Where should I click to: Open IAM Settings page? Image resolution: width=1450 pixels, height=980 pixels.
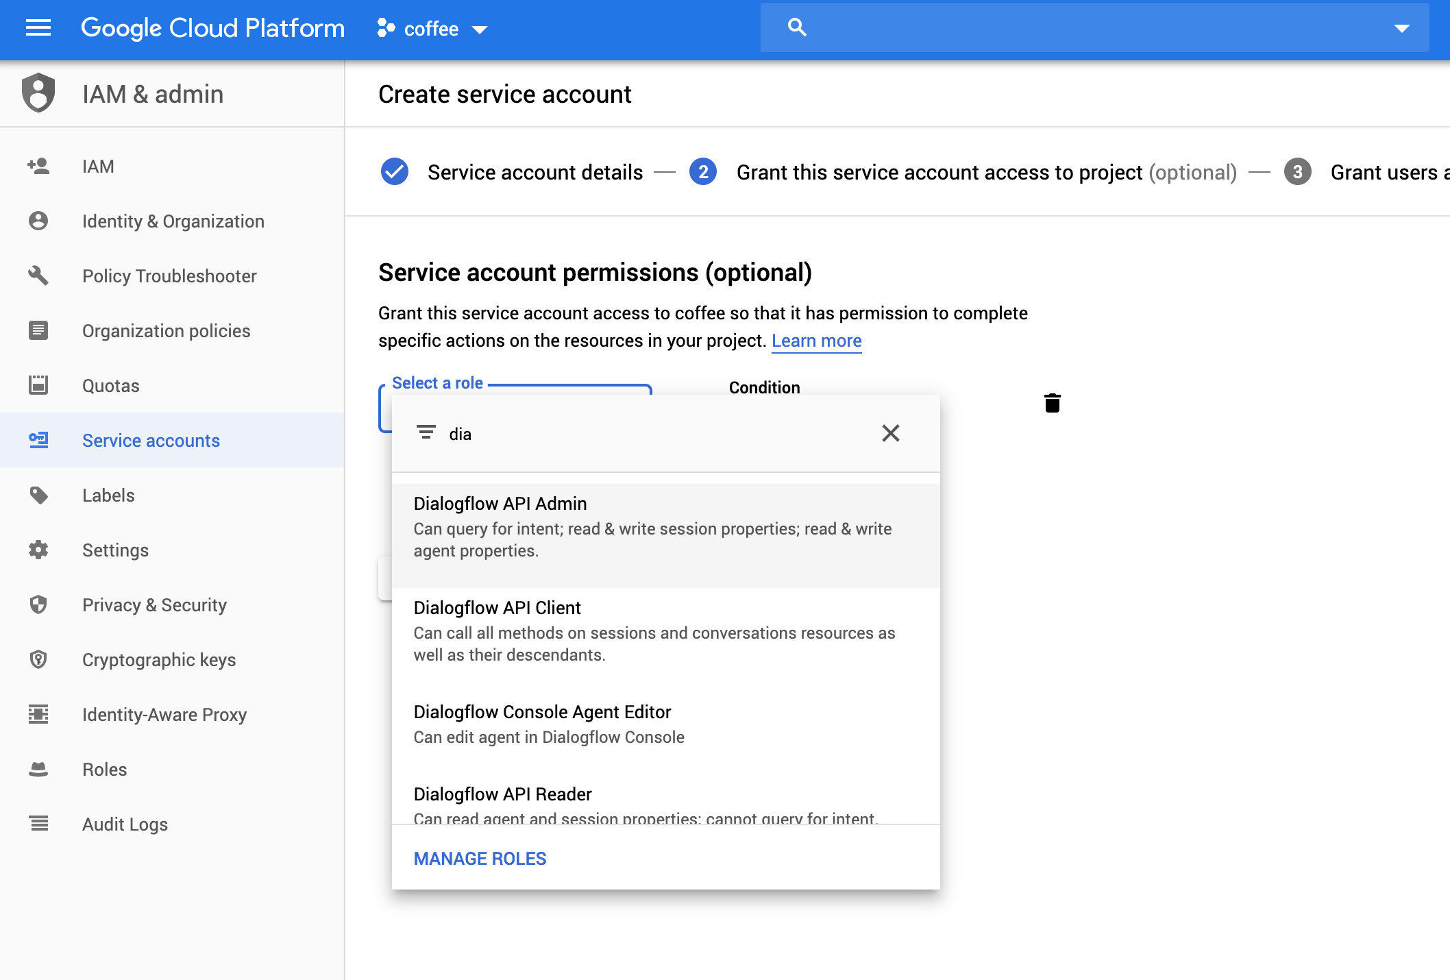pos(172,550)
